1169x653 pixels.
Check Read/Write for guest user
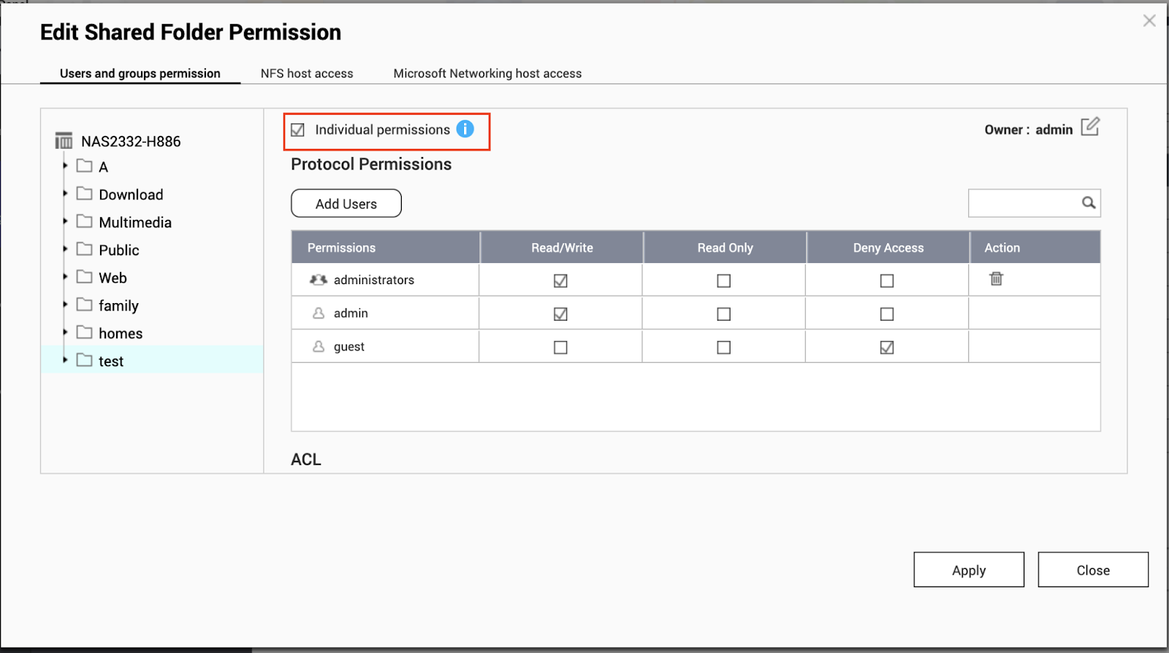pos(560,348)
